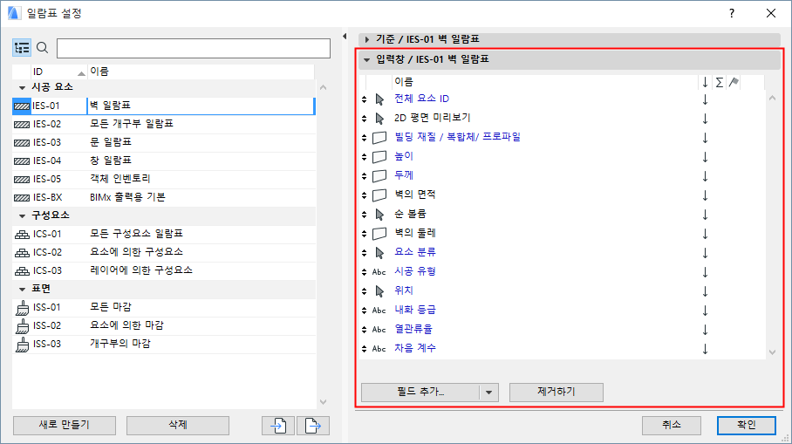Toggle sort arrow for 요소 분류
Image resolution: width=792 pixels, height=444 pixels.
click(x=705, y=253)
